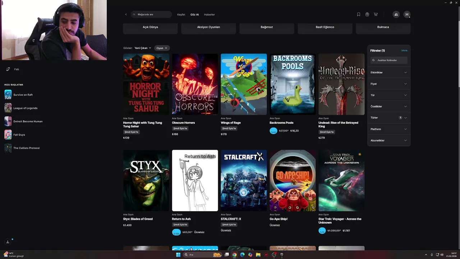Open the Go Ape Ship cover
460x259 pixels.
pos(293,181)
